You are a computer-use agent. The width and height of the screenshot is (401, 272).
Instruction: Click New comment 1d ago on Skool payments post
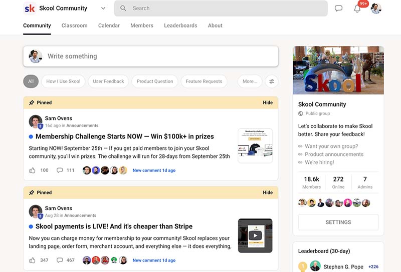point(154,260)
